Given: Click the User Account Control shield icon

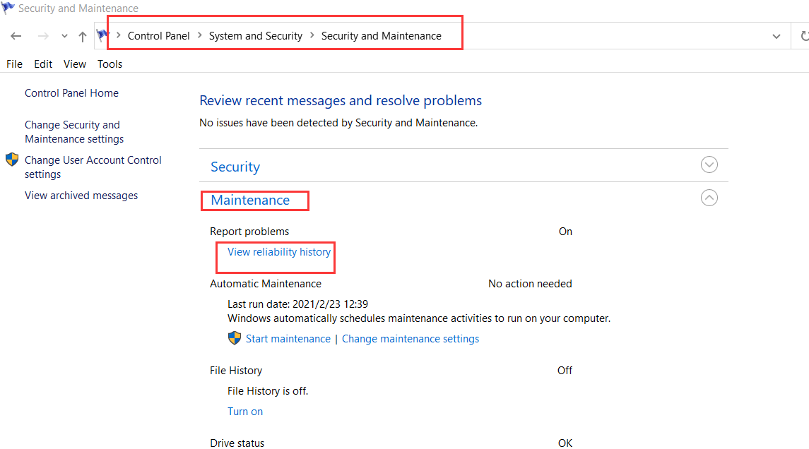Looking at the screenshot, I should pyautogui.click(x=12, y=160).
